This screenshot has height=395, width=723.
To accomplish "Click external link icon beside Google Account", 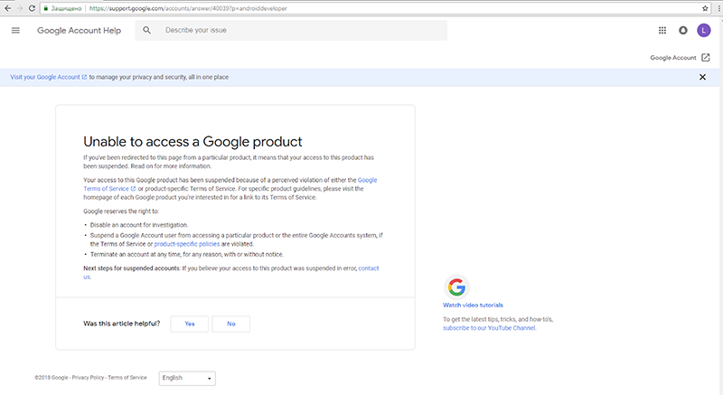I will [x=706, y=58].
